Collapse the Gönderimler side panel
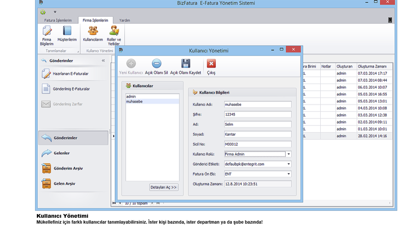418x227 pixels. (103, 60)
